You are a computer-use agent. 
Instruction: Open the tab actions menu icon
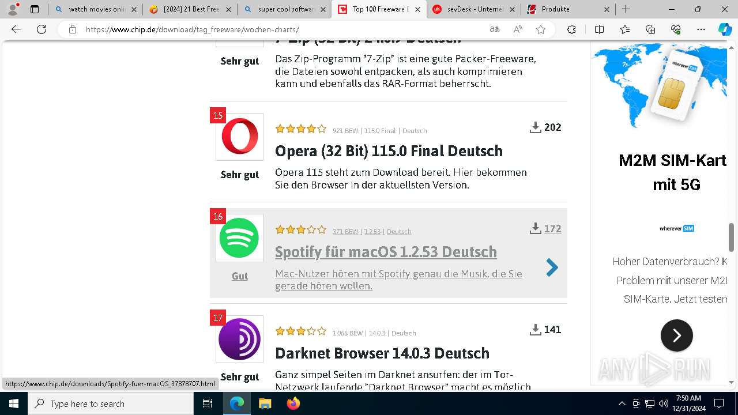35,9
